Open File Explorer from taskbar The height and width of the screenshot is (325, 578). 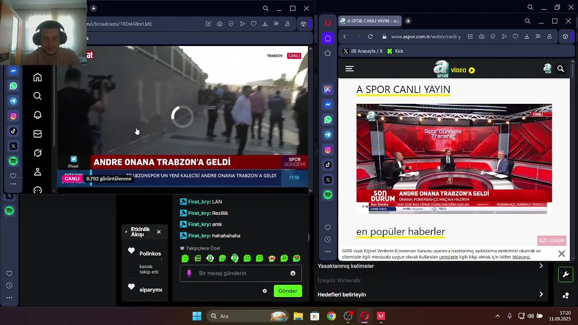pyautogui.click(x=298, y=316)
